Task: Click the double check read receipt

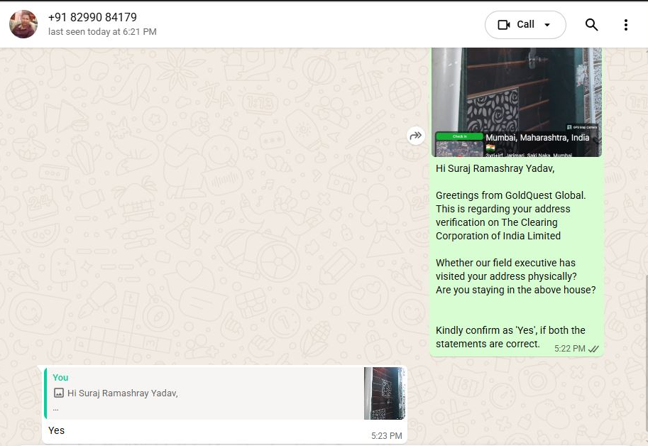Action: (593, 349)
